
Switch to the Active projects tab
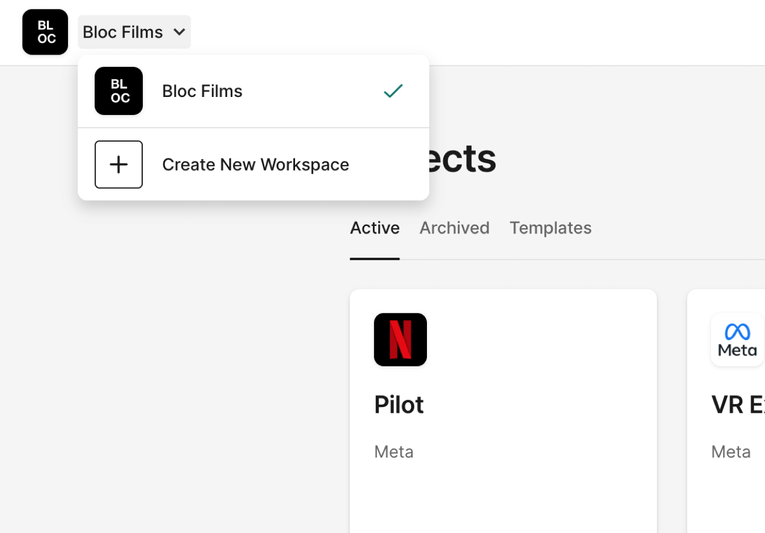pyautogui.click(x=374, y=228)
